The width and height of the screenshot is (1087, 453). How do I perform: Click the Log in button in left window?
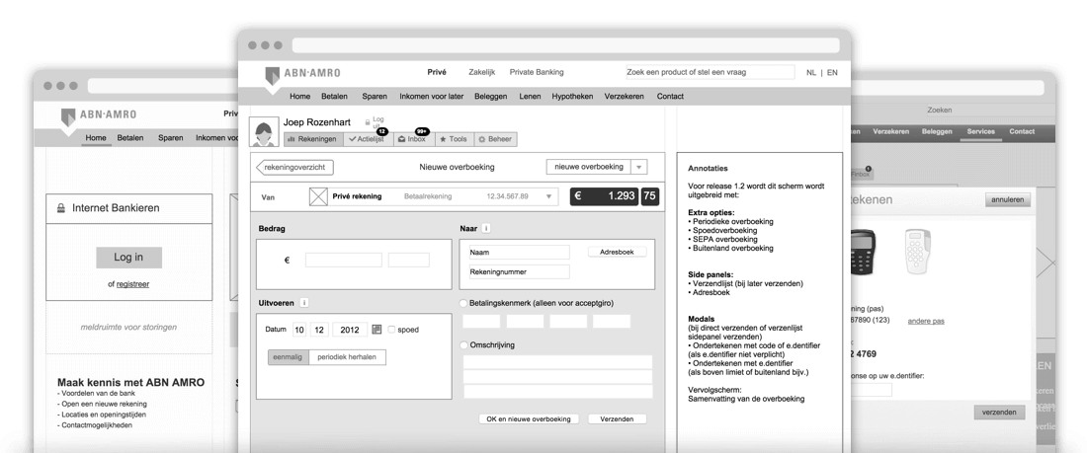point(128,257)
